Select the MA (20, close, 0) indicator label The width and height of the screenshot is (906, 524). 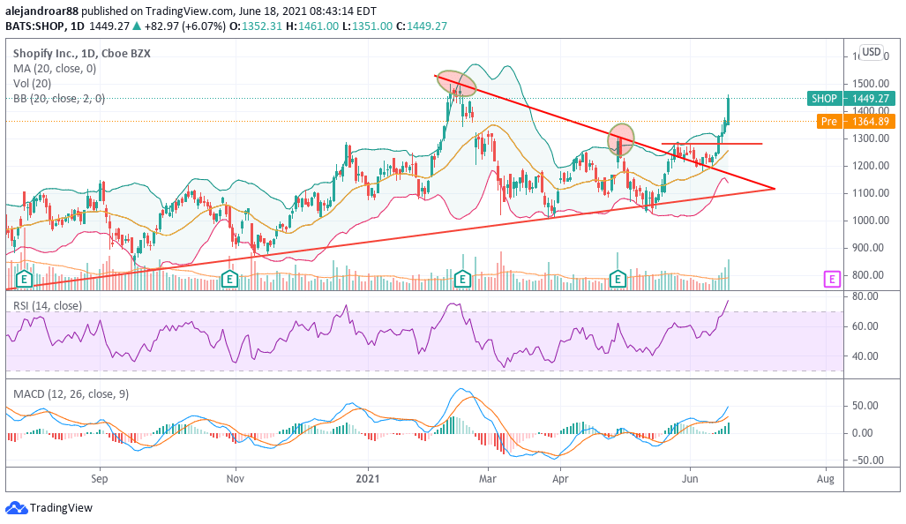[55, 68]
